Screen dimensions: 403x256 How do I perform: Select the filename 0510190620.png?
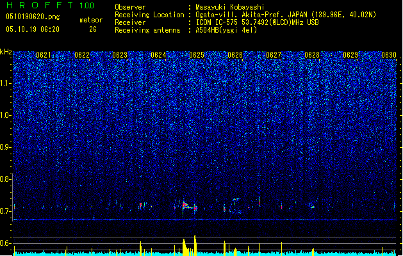point(33,17)
